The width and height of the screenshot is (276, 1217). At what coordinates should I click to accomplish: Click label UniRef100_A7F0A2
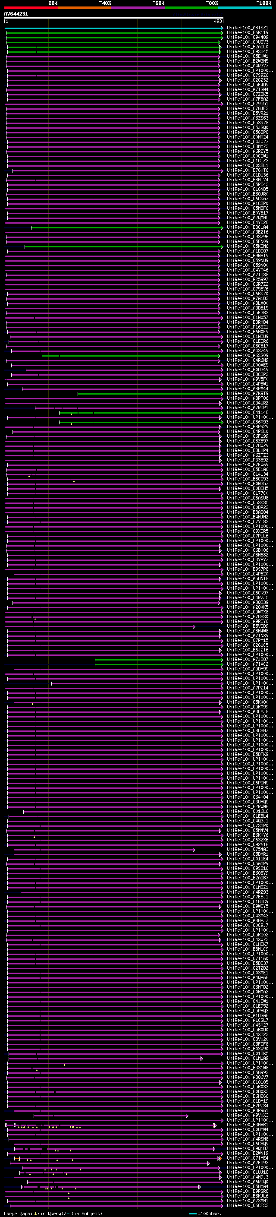(x=247, y=99)
